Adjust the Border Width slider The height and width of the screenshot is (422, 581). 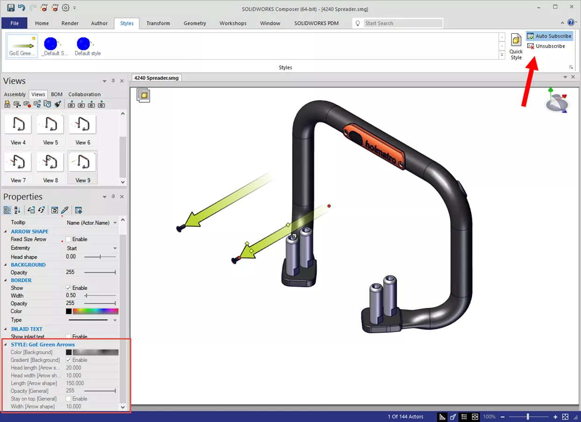point(100,296)
